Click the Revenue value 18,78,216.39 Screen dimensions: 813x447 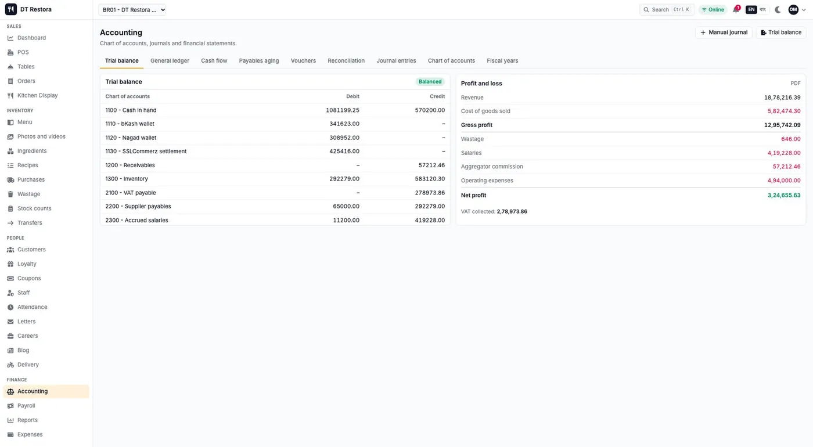782,98
